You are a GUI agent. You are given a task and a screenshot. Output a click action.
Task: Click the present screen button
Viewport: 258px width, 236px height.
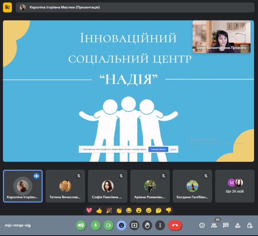pos(134,225)
